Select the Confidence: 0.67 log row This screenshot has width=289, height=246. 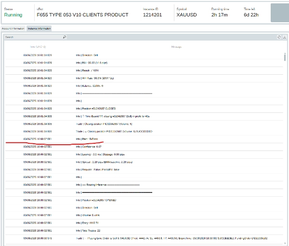click(144, 147)
